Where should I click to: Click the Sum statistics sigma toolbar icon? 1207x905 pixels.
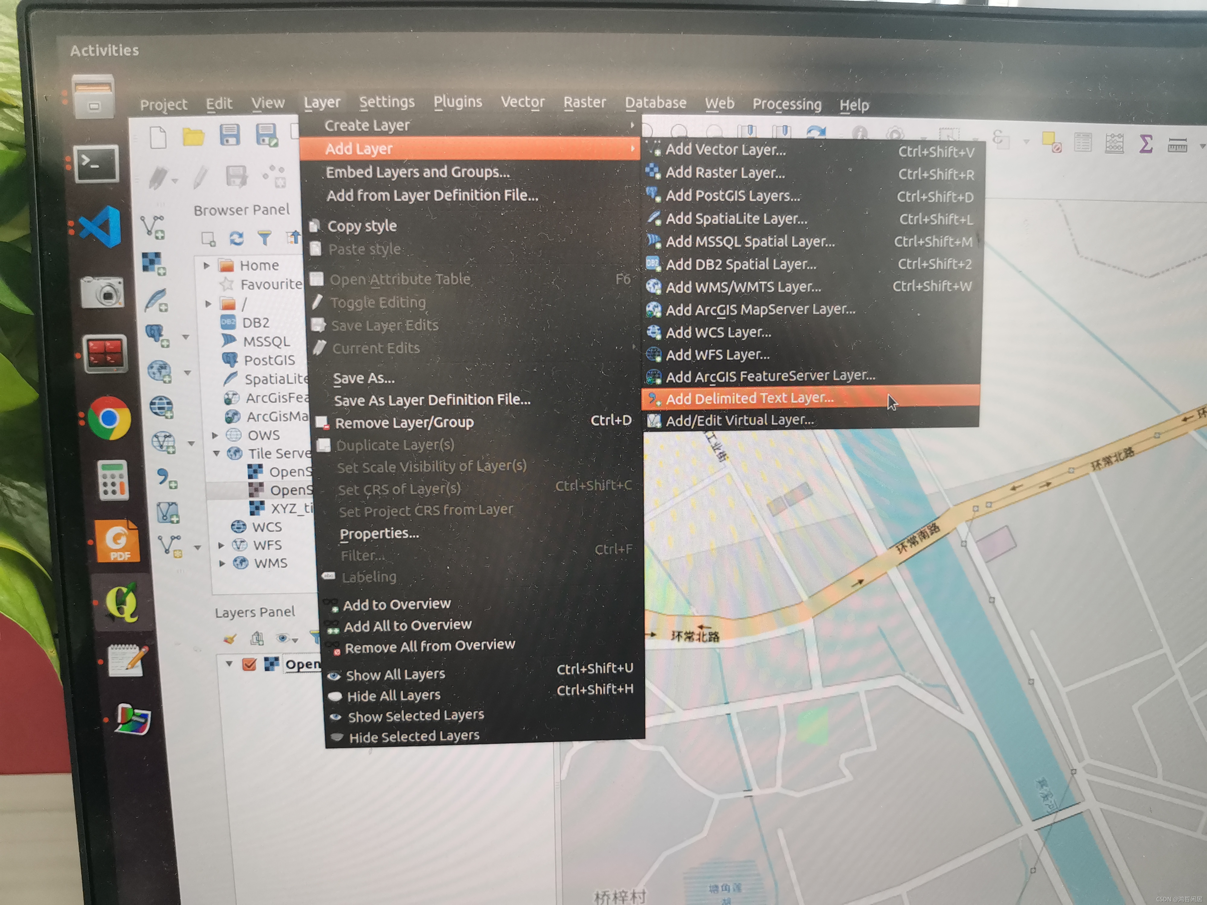(1145, 144)
